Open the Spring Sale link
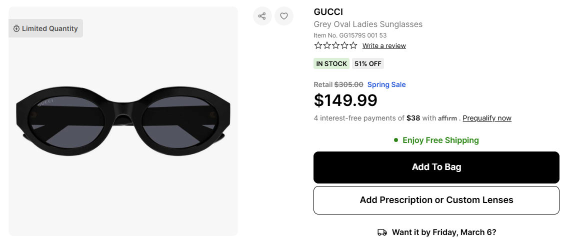The width and height of the screenshot is (564, 238). (386, 84)
